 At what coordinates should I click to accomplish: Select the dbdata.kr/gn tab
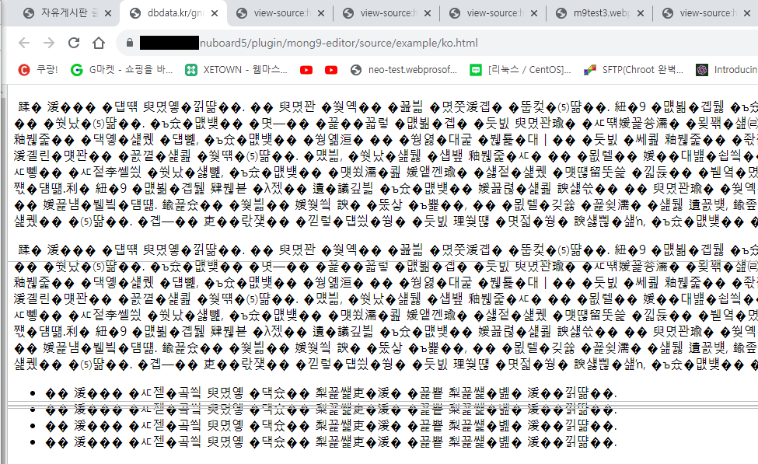pyautogui.click(x=174, y=13)
